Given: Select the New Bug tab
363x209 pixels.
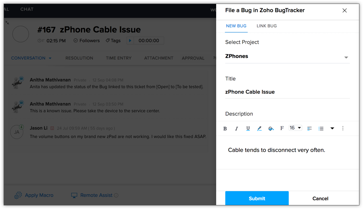Looking at the screenshot, I should [236, 26].
